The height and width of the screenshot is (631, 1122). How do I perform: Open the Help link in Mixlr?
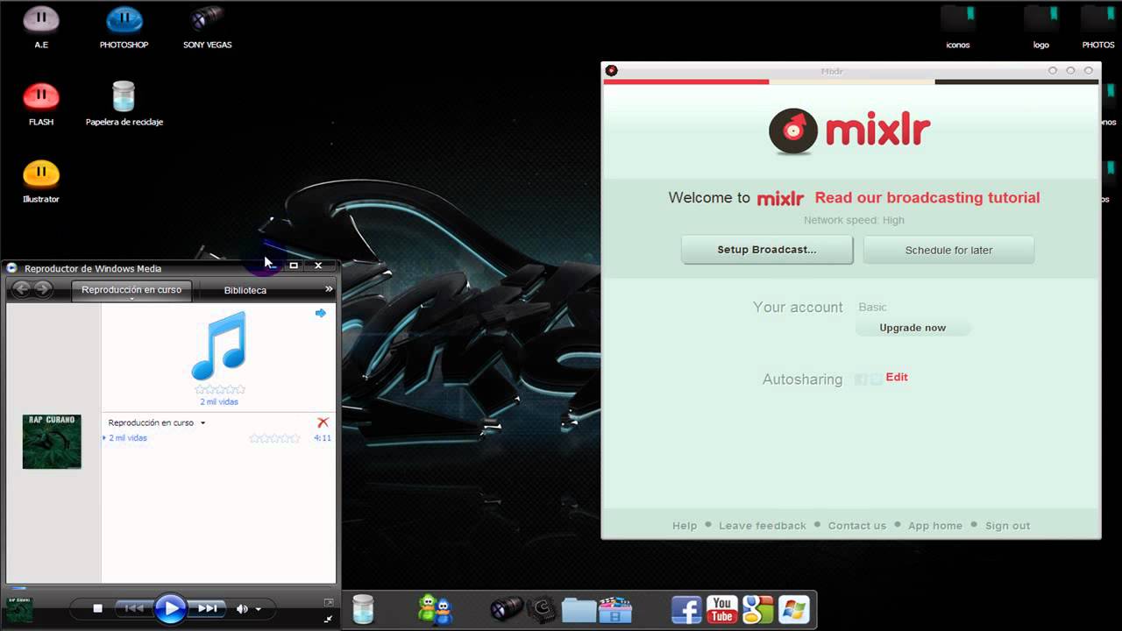tap(685, 526)
